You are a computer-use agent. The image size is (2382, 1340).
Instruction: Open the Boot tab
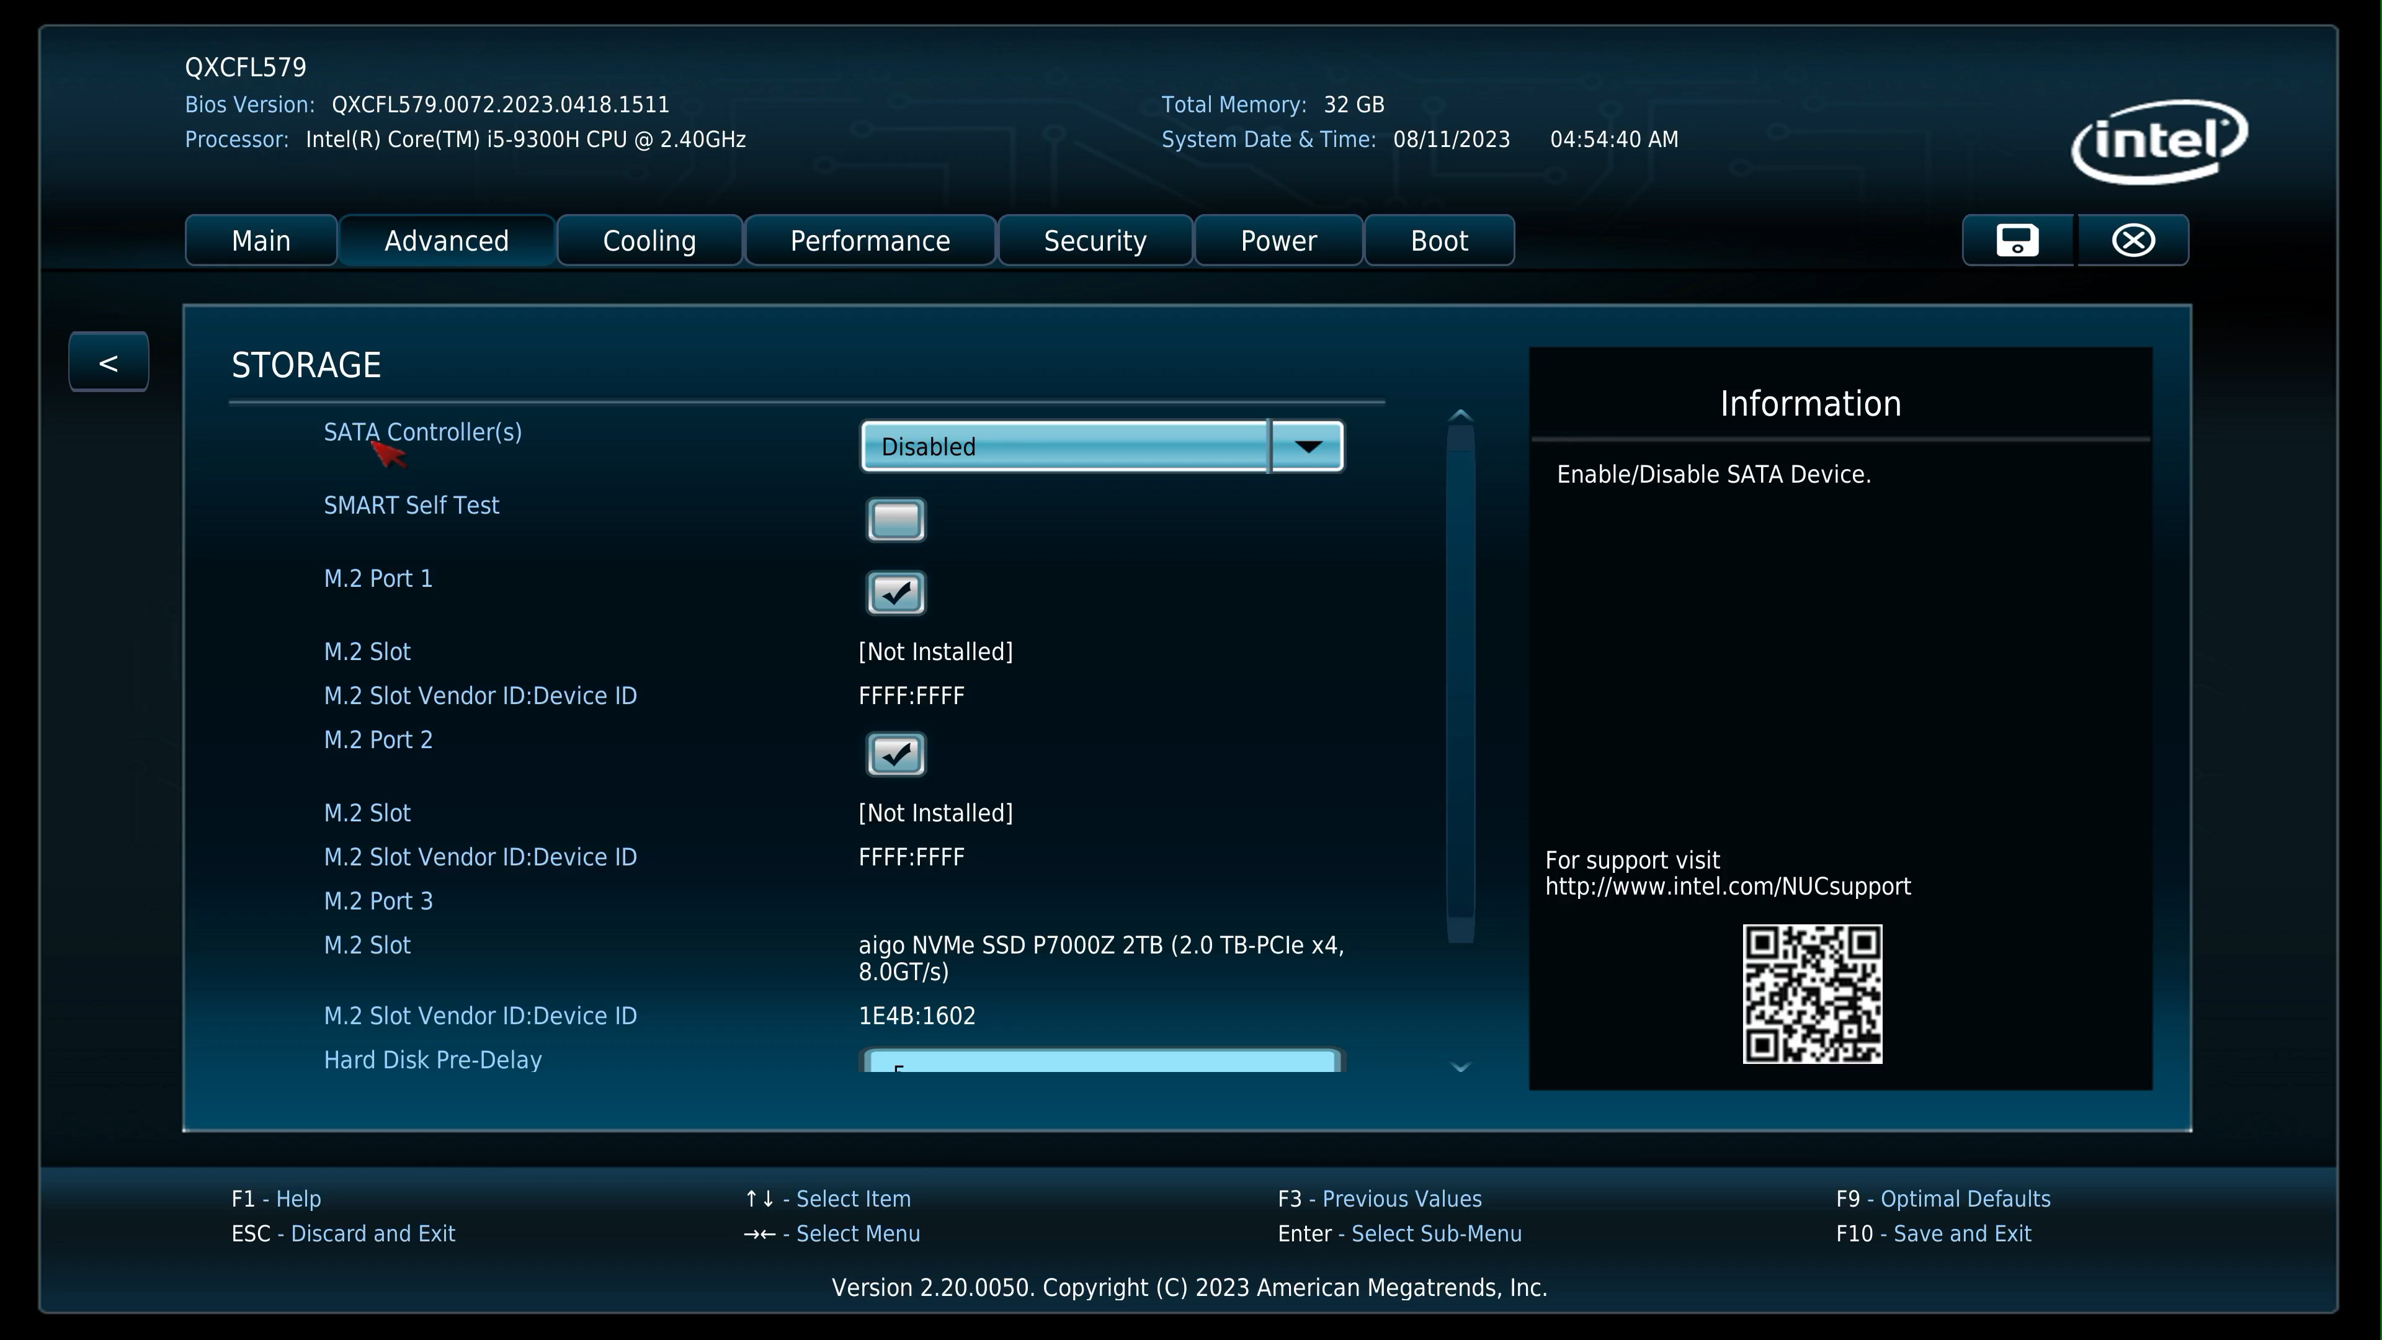click(x=1439, y=241)
